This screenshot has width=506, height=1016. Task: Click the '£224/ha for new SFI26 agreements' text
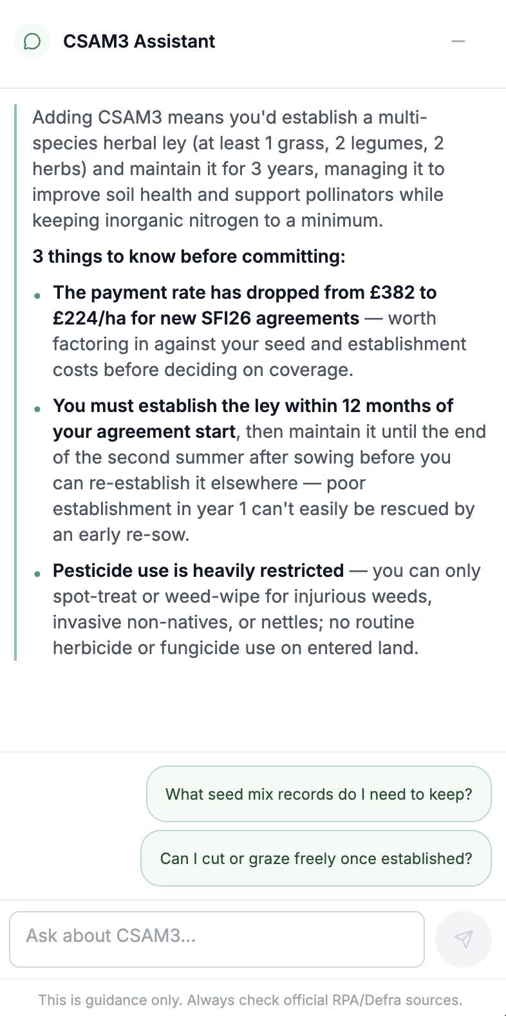tap(206, 318)
